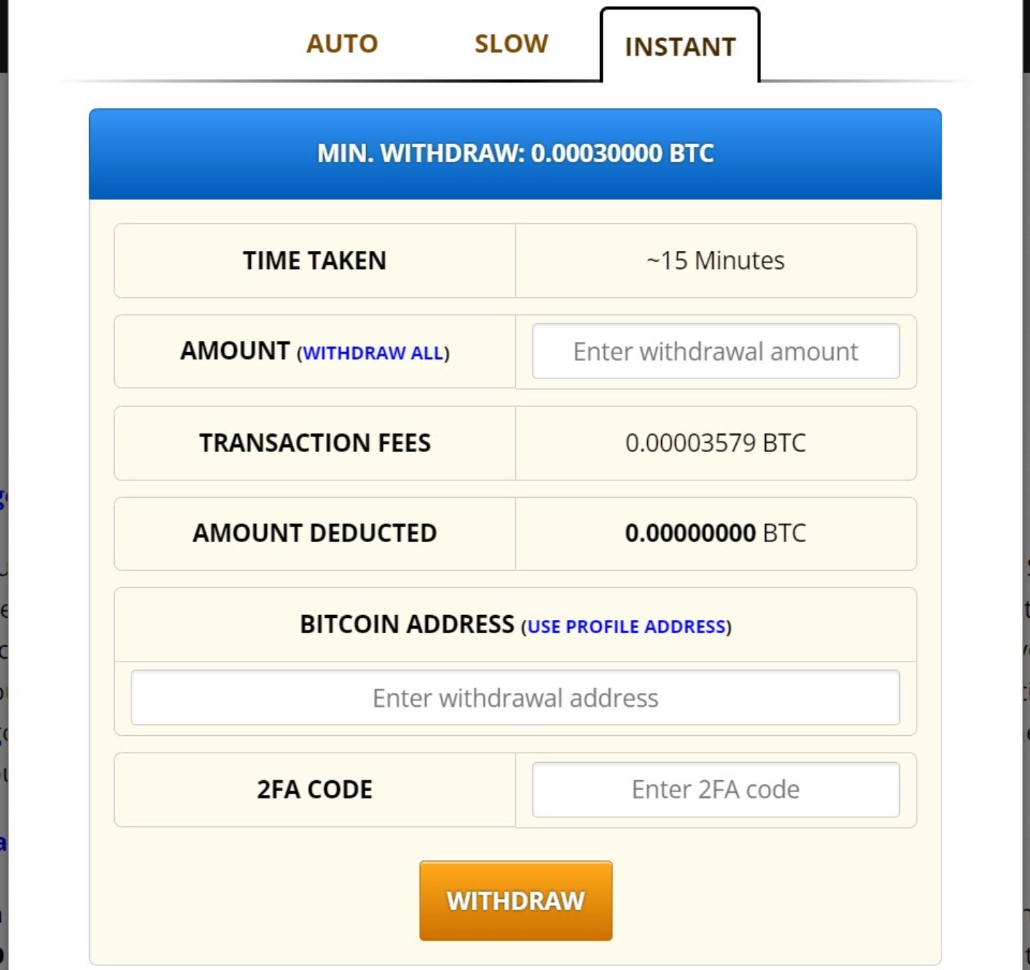Click the TRANSACTION FEES label cell

pyautogui.click(x=314, y=443)
